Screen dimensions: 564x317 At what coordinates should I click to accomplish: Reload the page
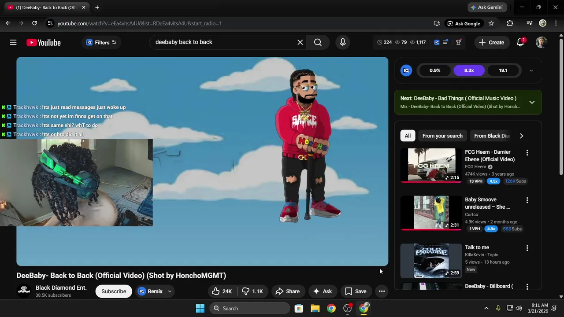point(34,23)
